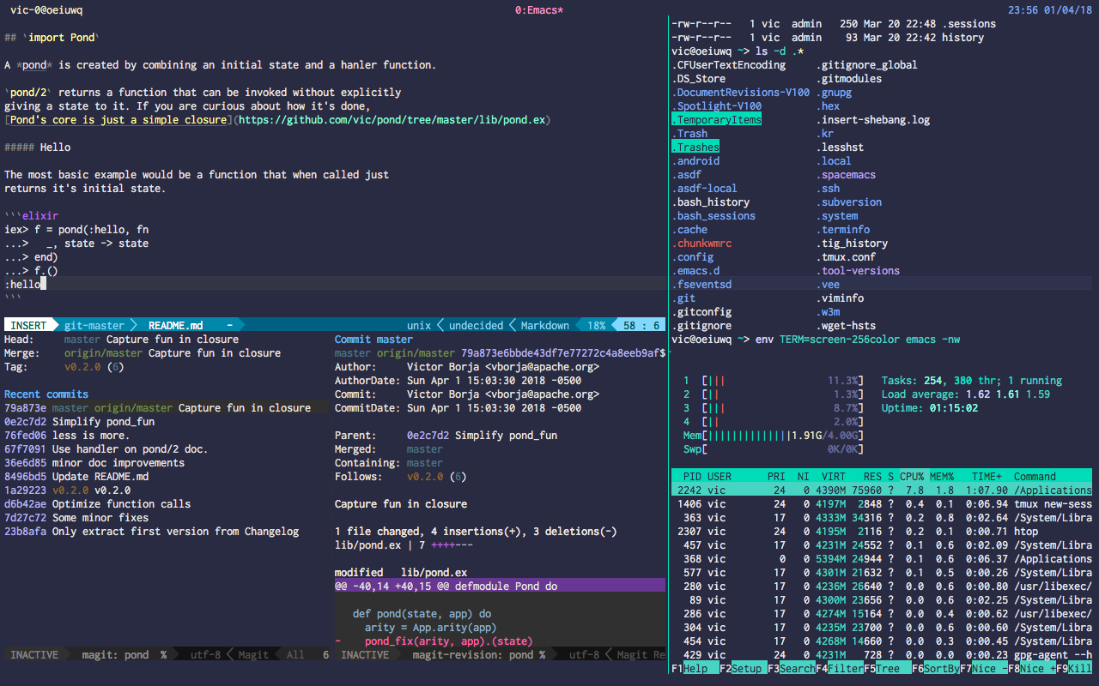This screenshot has width=1099, height=686.
Task: Click the Head: master line in magit
Action: point(121,340)
